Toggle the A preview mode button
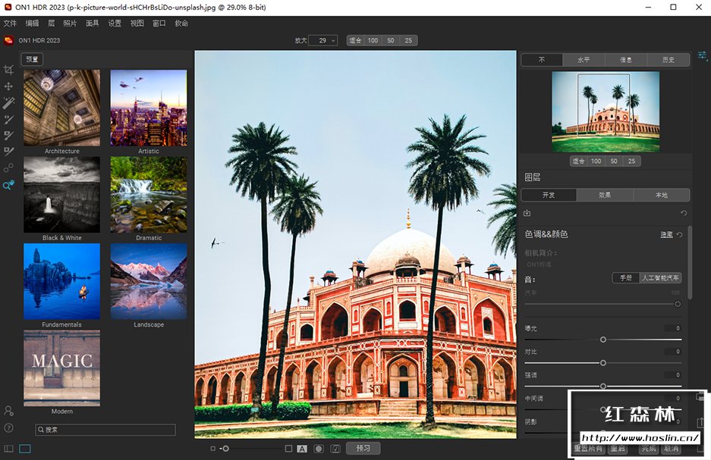Image resolution: width=711 pixels, height=460 pixels. tap(302, 449)
